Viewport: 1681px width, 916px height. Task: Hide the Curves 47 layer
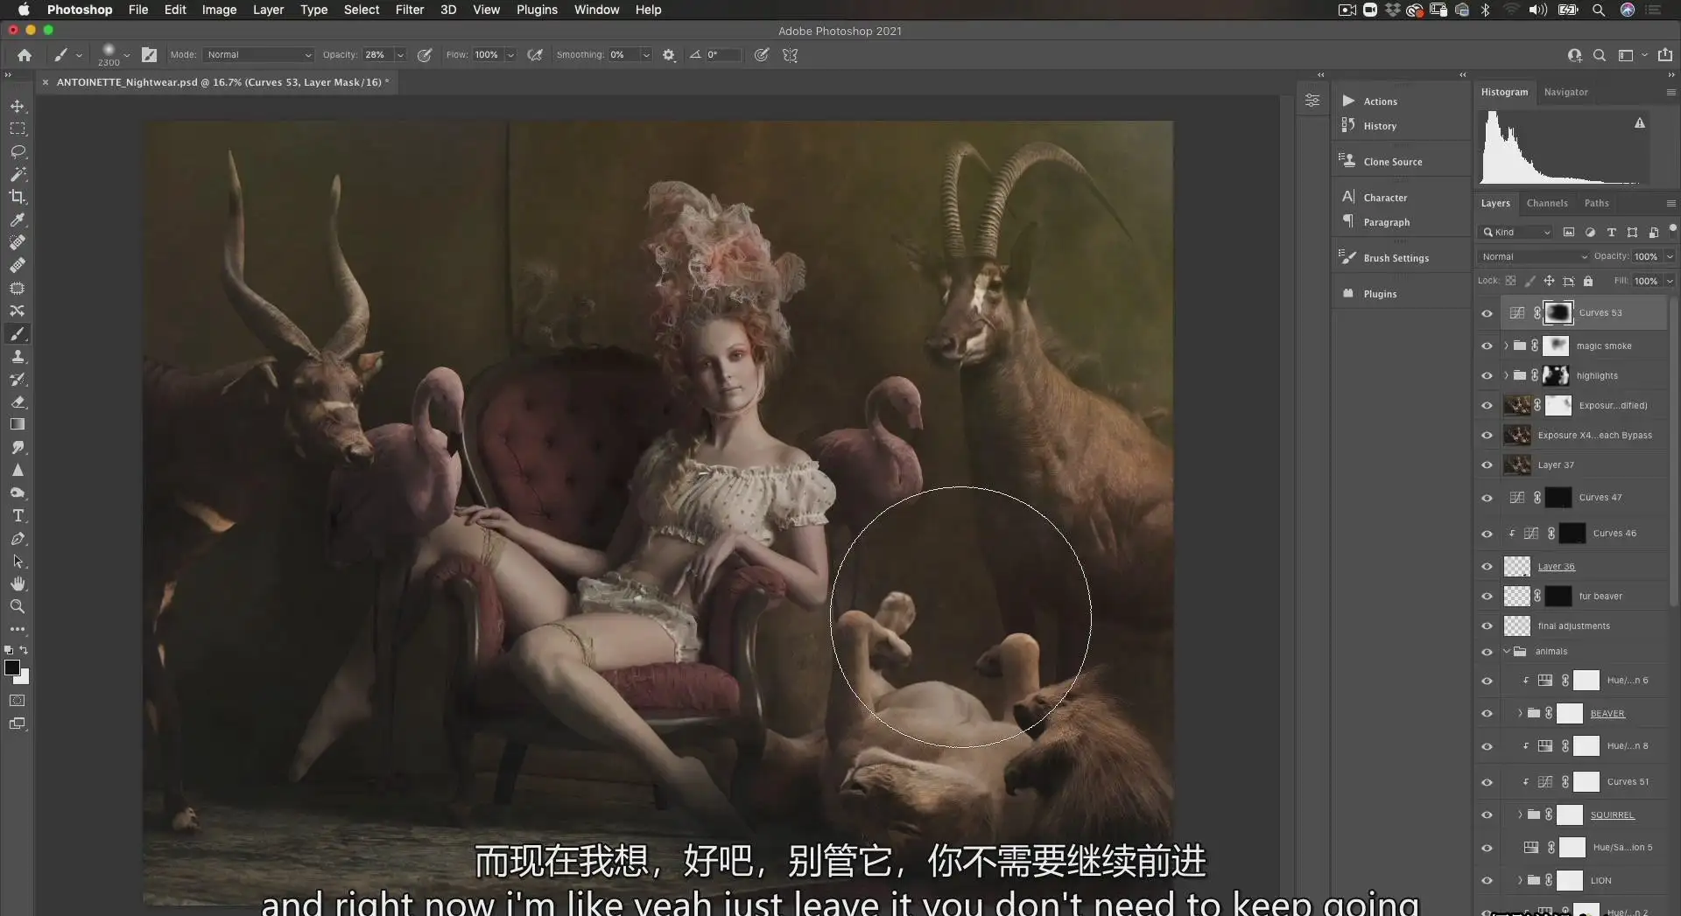(x=1487, y=498)
